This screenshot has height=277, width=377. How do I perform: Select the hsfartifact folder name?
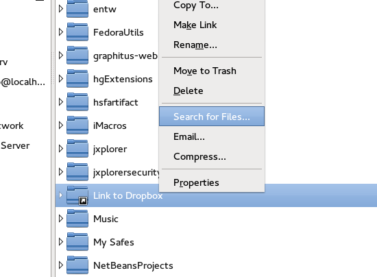pyautogui.click(x=116, y=102)
